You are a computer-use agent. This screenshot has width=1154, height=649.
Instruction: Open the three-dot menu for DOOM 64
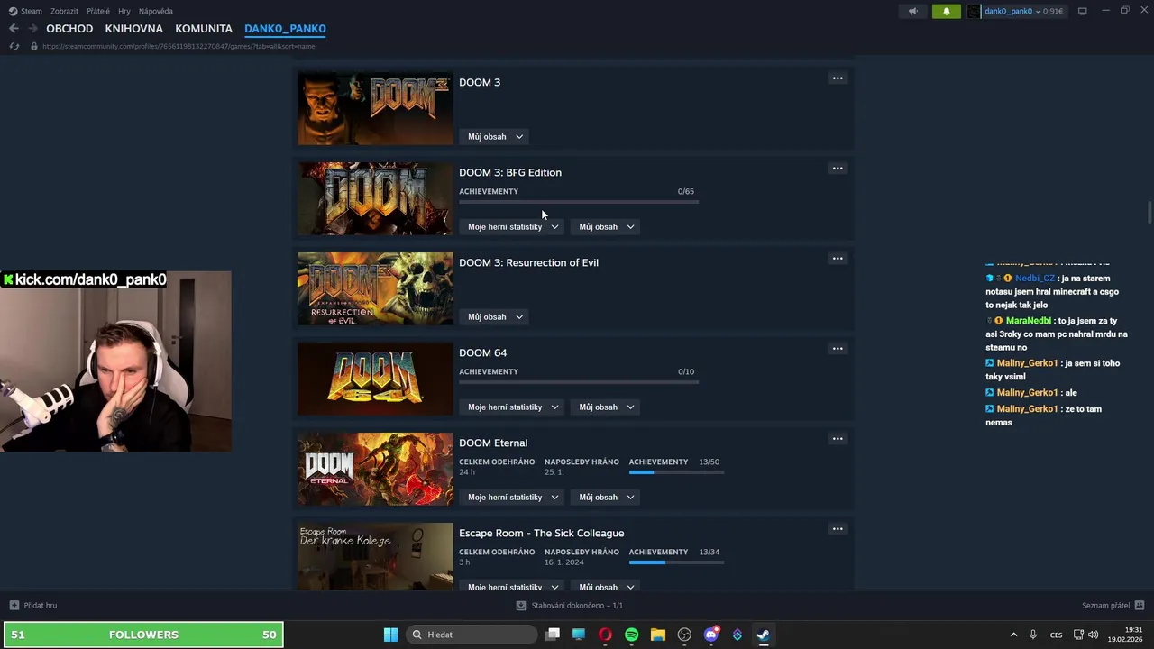click(x=838, y=349)
